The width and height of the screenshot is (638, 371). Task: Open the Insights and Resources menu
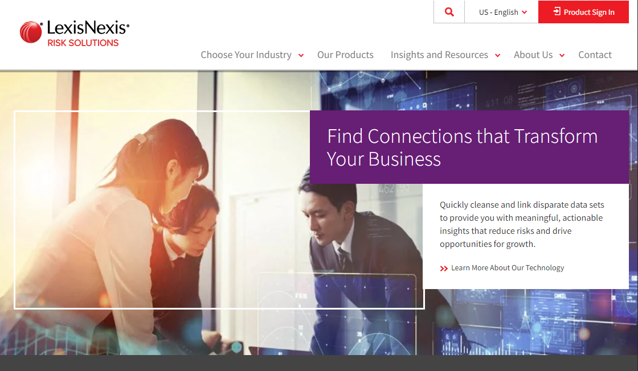[x=439, y=55]
